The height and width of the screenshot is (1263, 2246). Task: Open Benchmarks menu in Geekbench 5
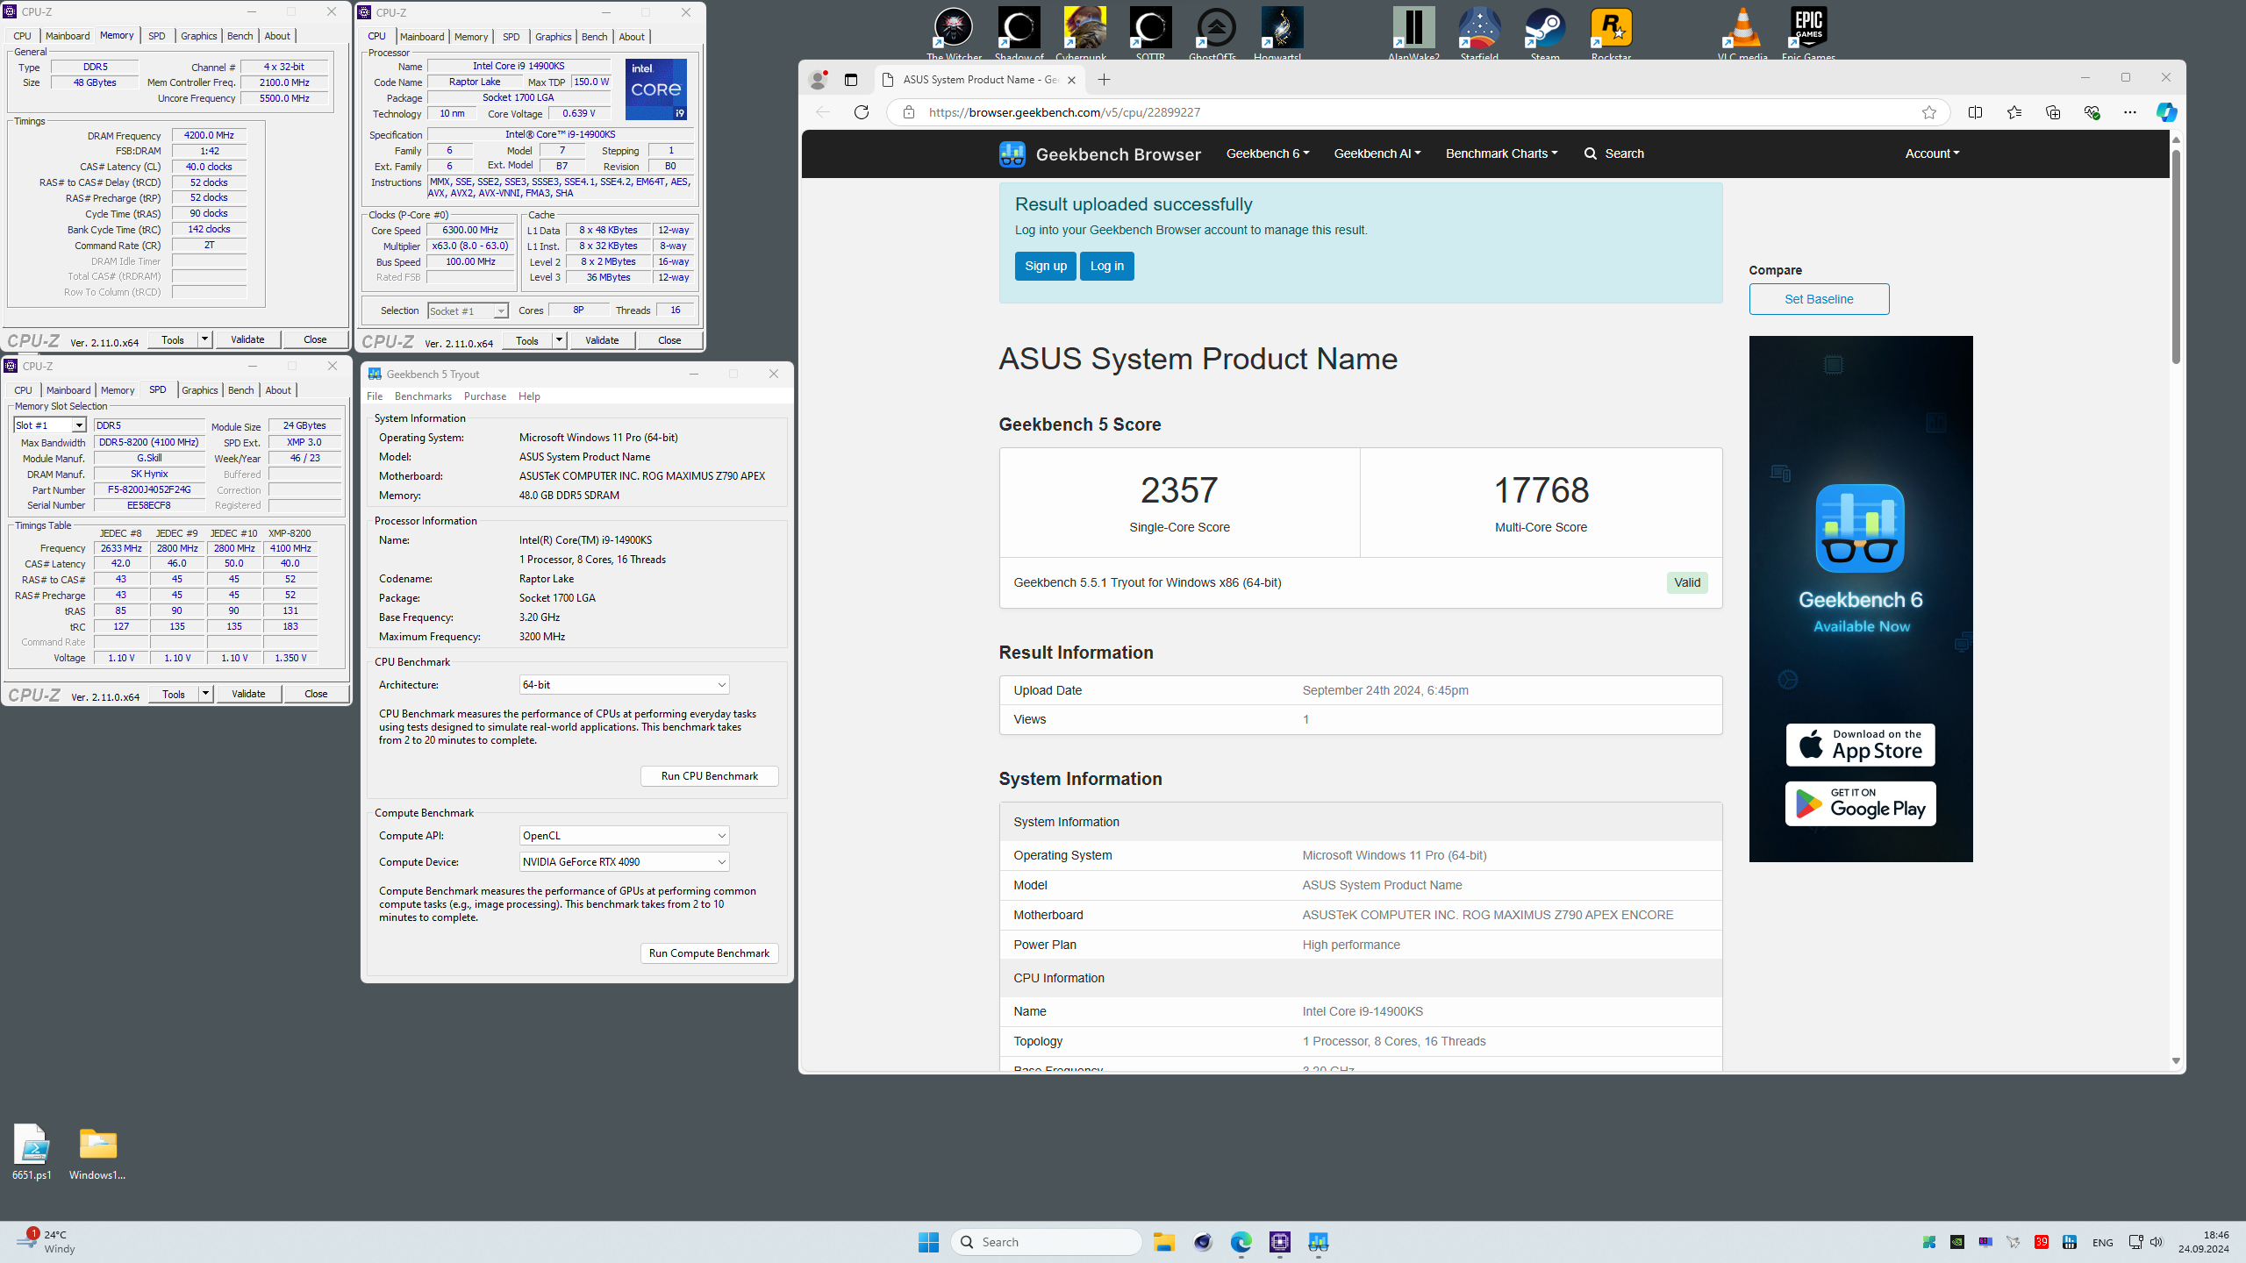(x=423, y=396)
